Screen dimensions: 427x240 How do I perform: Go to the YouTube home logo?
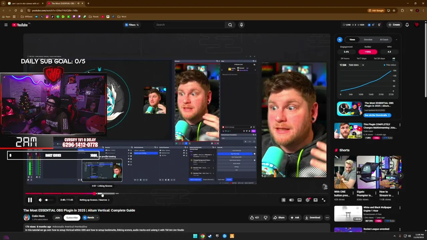[20, 25]
